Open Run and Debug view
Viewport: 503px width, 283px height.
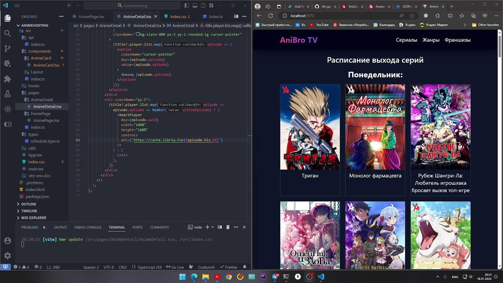7,63
